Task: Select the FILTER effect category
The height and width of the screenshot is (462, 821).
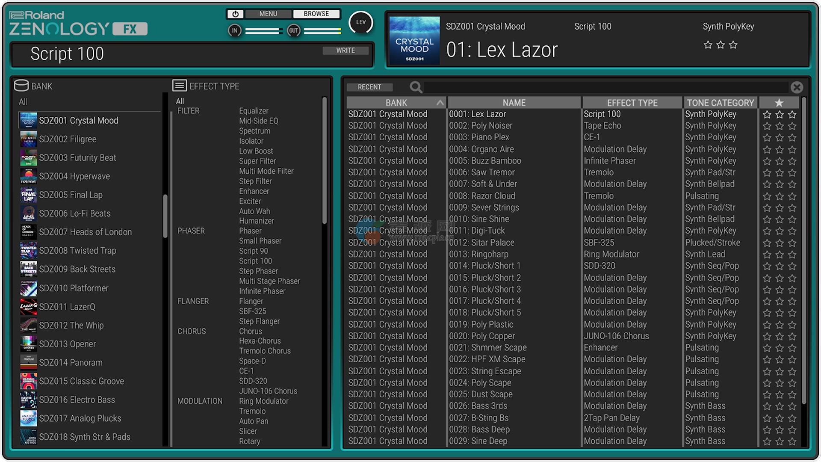Action: [189, 111]
